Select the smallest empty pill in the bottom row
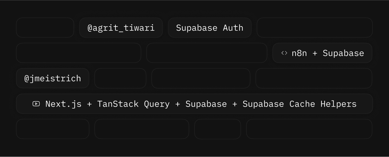Screen dimensions: 389x157 [x=218, y=129]
